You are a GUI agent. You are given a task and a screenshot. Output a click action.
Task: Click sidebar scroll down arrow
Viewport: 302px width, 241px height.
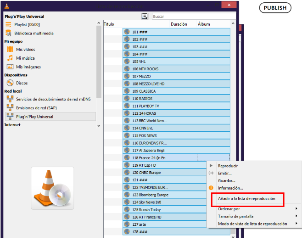pyautogui.click(x=99, y=126)
